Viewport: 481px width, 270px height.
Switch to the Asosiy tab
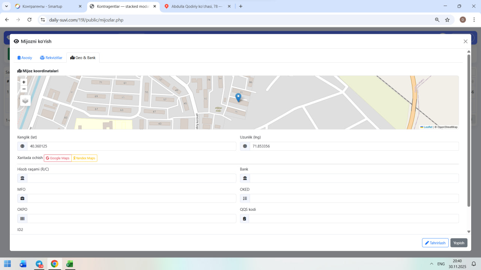pyautogui.click(x=25, y=58)
